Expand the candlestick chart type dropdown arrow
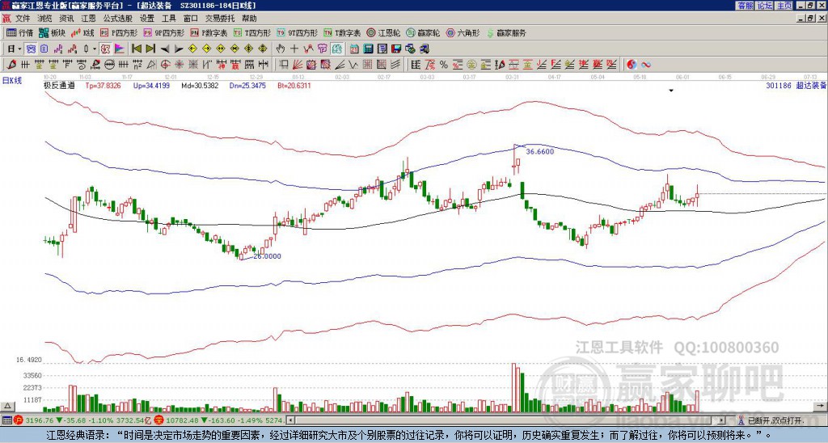 click(x=95, y=49)
